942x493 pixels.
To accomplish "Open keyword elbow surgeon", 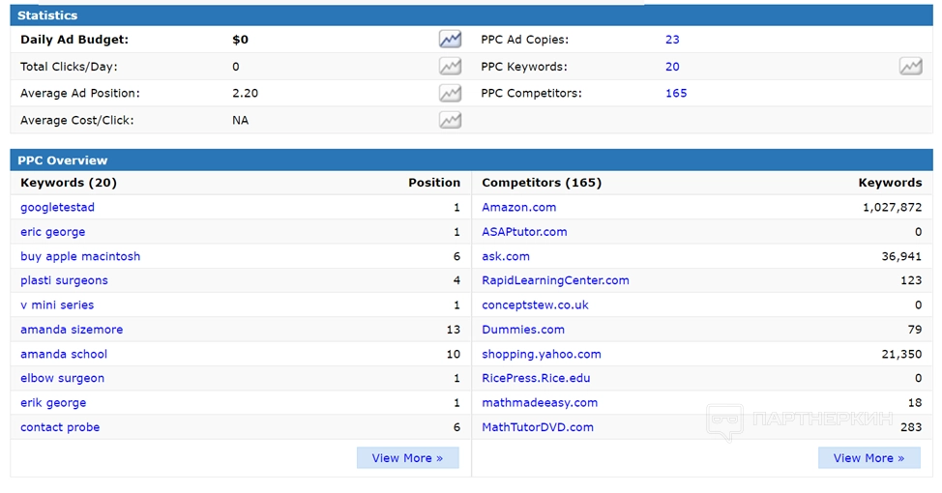I will pos(63,378).
